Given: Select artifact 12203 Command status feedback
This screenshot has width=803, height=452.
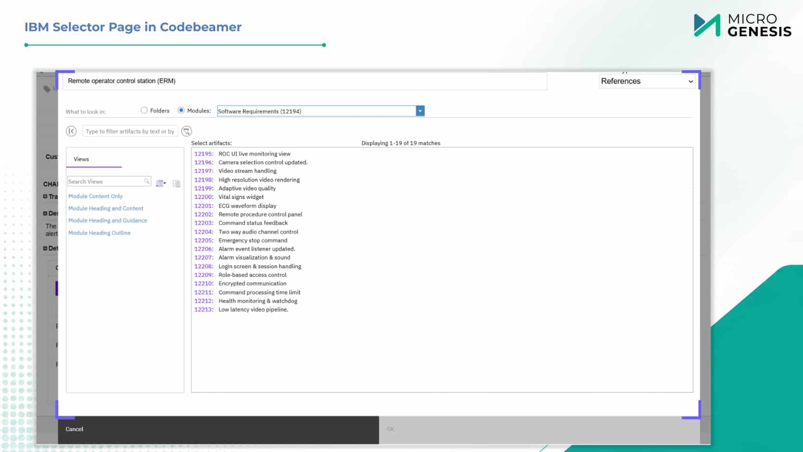Looking at the screenshot, I should pos(241,223).
